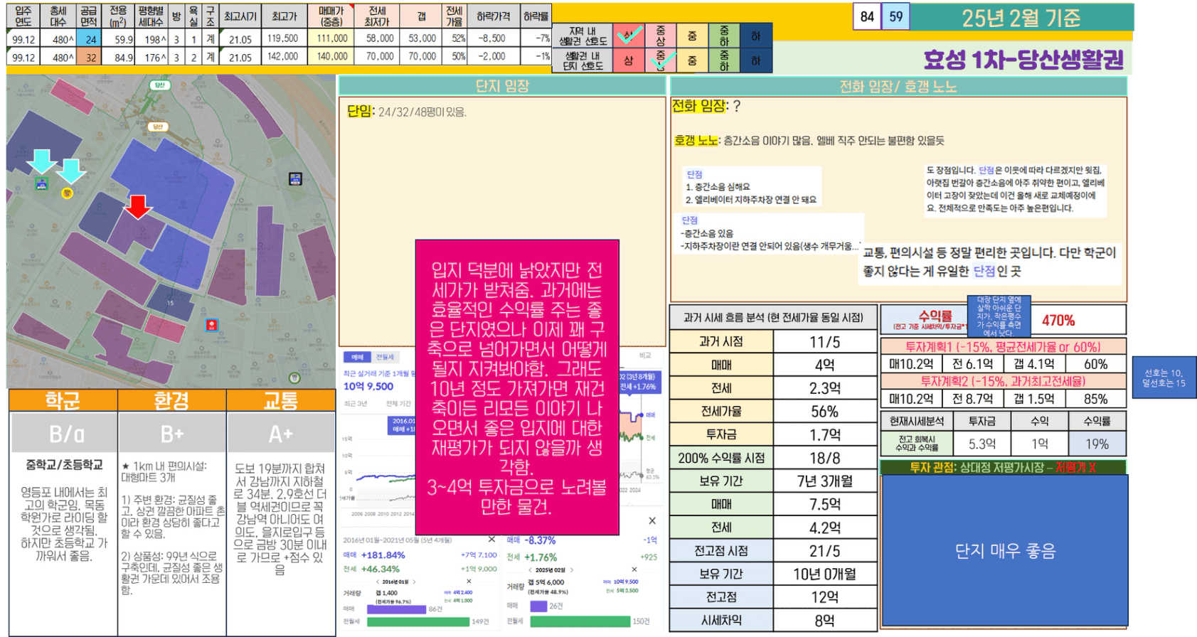
Task: Click the 선호는 10, 덜선호는 15 side note
Action: click(x=1164, y=378)
